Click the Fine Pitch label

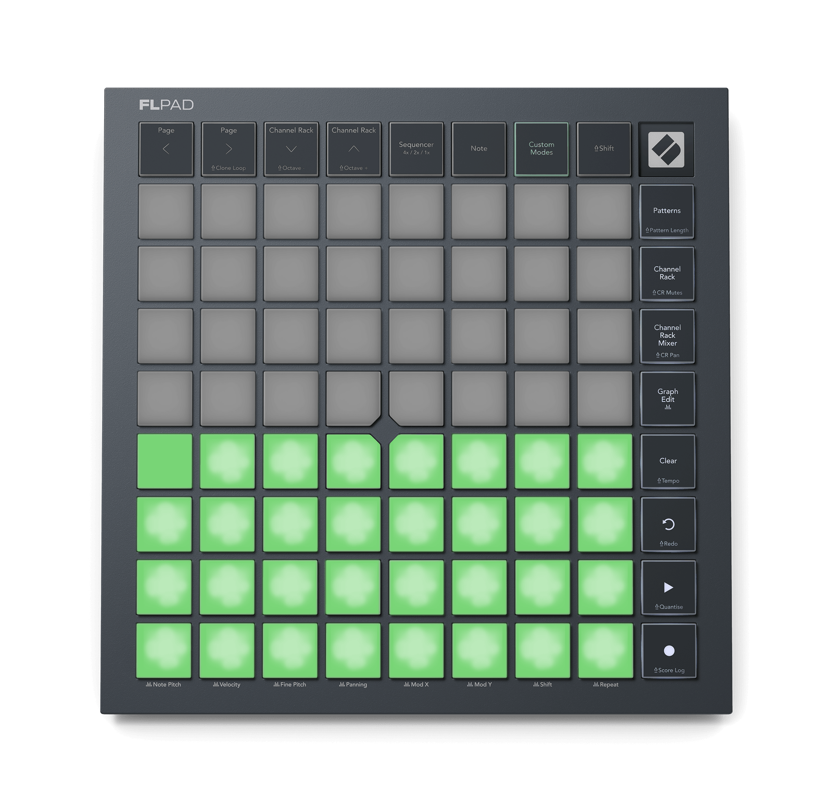pyautogui.click(x=290, y=684)
